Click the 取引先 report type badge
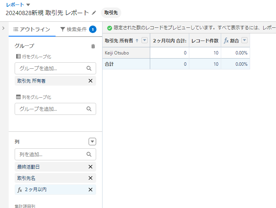The image size is (276, 208). pos(111,13)
